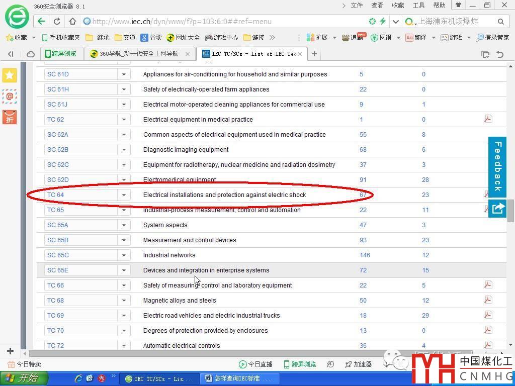This screenshot has width=515, height=386.
Task: Go to the browser home page icon
Action: click(x=72, y=21)
